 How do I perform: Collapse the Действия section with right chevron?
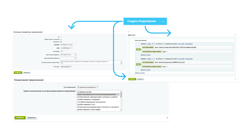[x=235, y=35]
